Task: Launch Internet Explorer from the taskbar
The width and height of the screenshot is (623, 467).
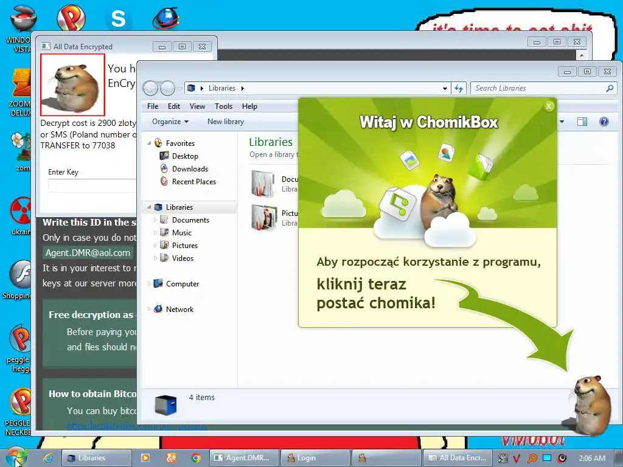Action: (x=48, y=458)
